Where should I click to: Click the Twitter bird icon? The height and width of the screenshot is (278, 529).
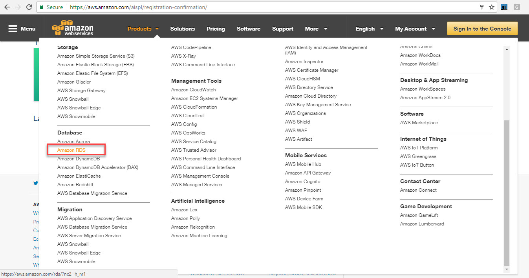36,183
